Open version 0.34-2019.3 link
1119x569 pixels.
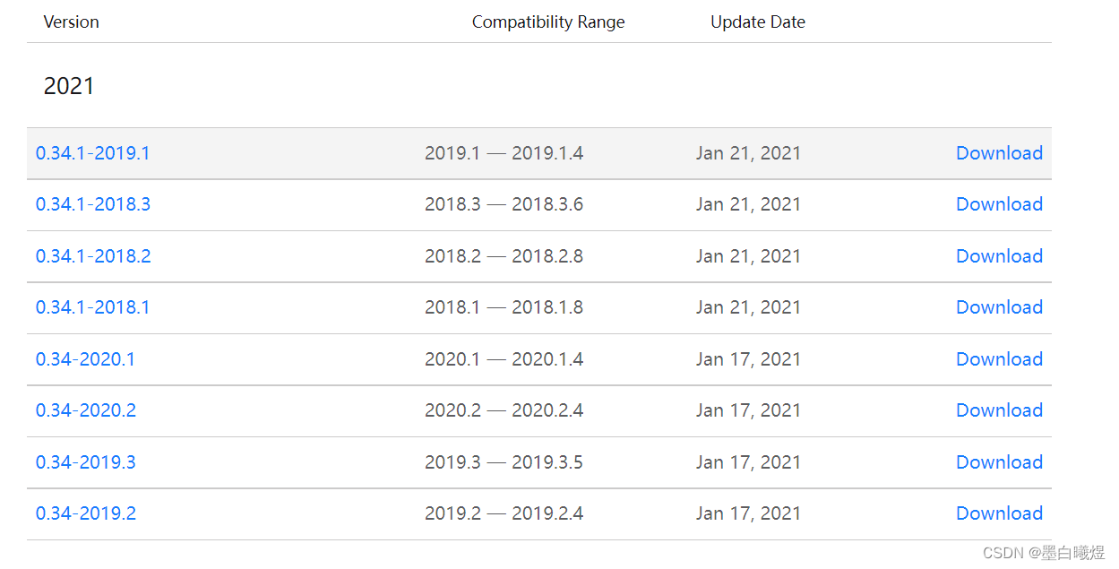point(86,462)
